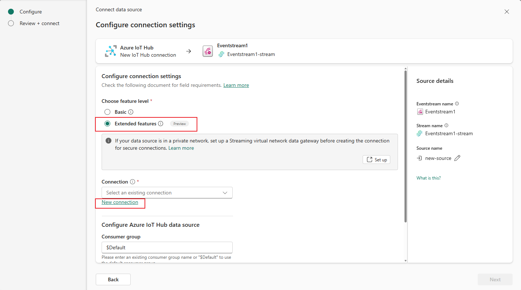This screenshot has width=521, height=290.
Task: Click the stream icon in Source details
Action: tap(420, 133)
